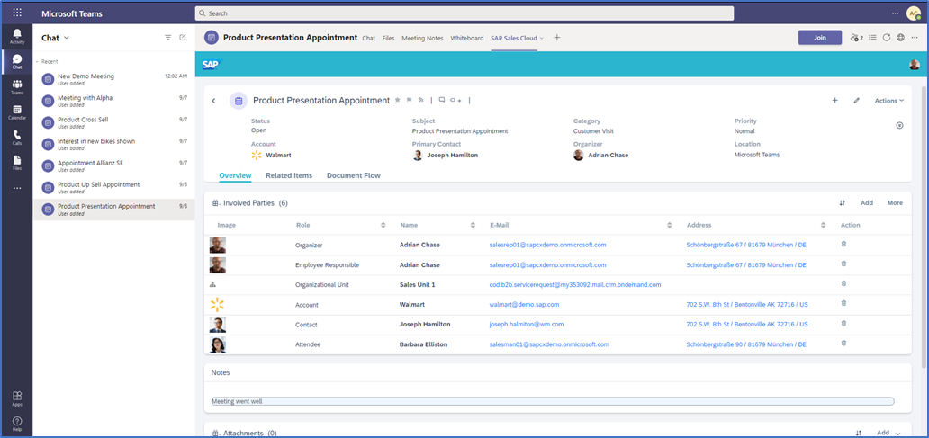
Task: Sort by the Name column arrows
Action: [473, 226]
